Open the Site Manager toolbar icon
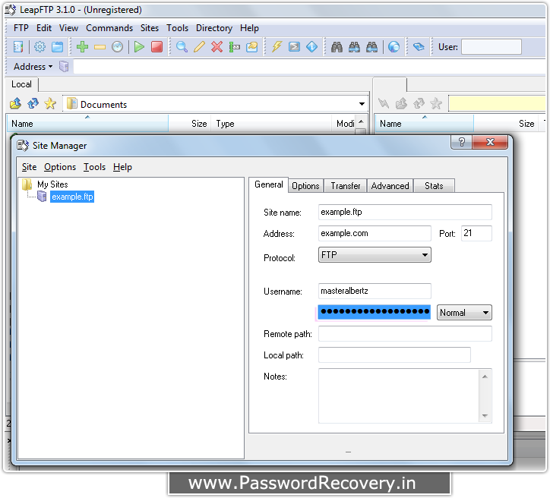This screenshot has height=498, width=550. tap(18, 46)
